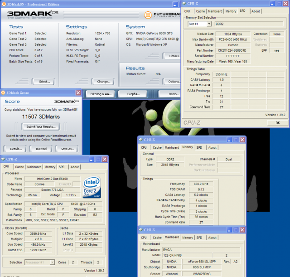
Task: Select the Cache tab in CPU-Z CPU window
Action: 19,167
